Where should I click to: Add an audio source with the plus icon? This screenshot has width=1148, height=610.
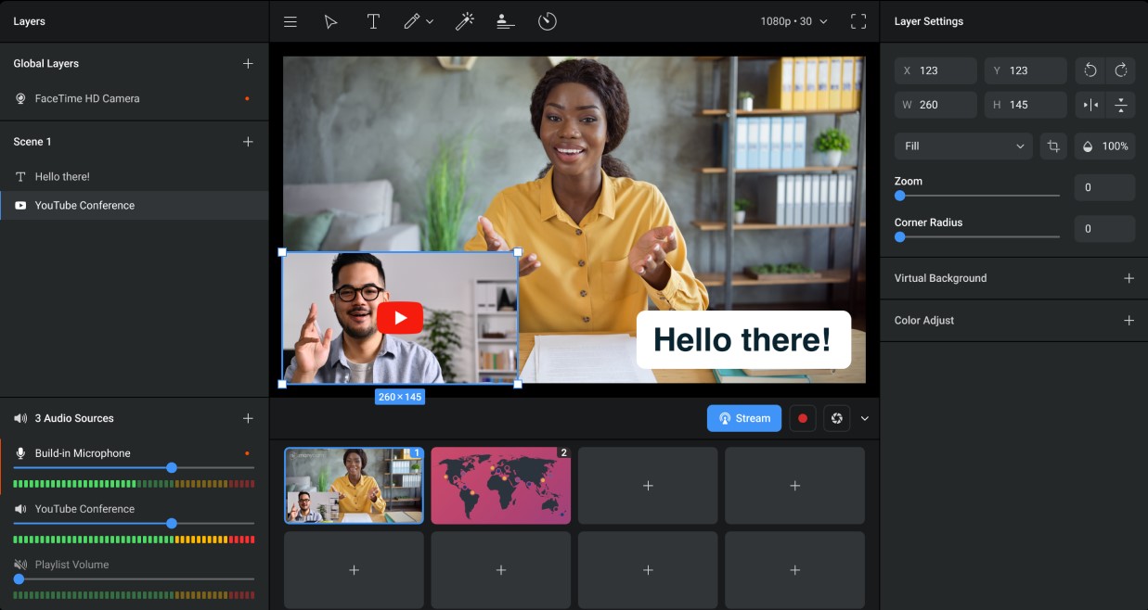coord(248,419)
